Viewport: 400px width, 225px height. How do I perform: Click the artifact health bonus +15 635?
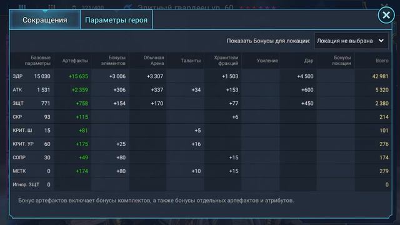coord(78,76)
